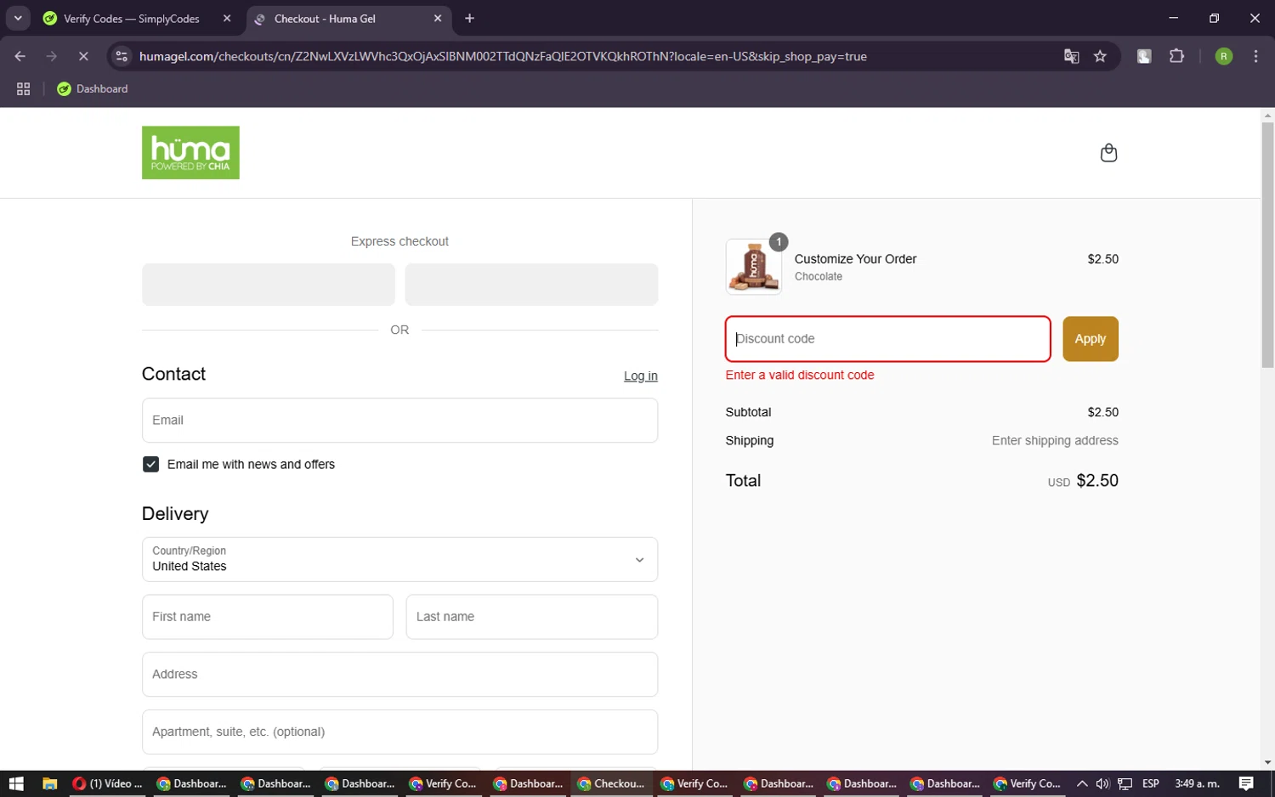
Task: Open the apps grid in bookmarks bar
Action: pyautogui.click(x=23, y=88)
